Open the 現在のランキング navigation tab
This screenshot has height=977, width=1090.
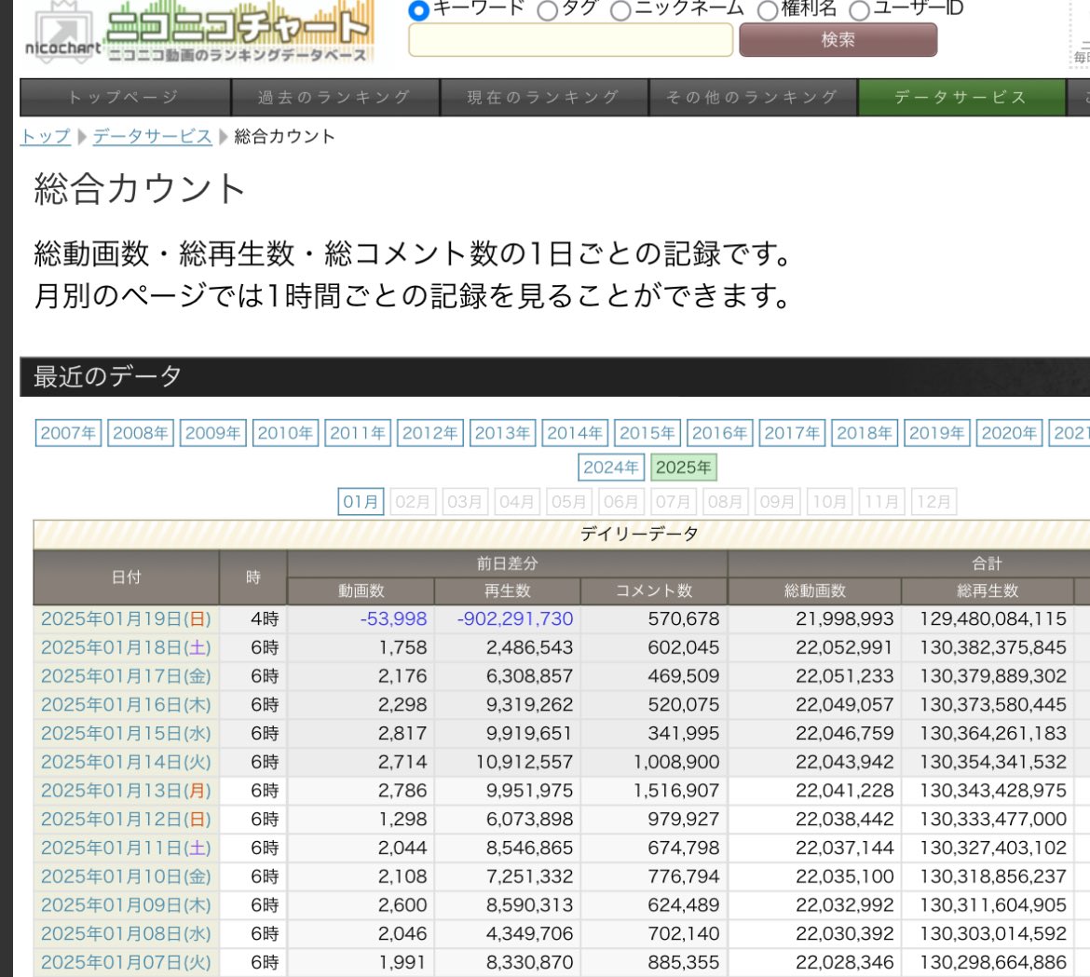click(x=544, y=97)
